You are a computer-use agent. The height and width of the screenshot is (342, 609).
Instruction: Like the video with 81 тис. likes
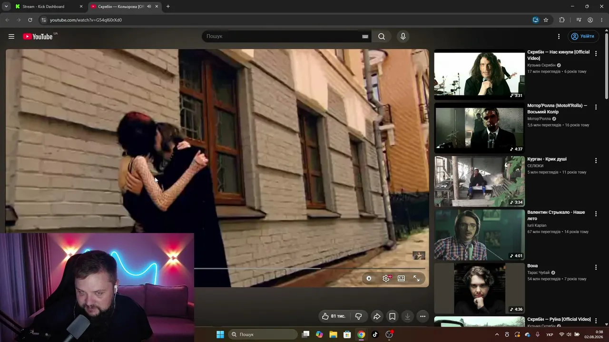pos(334,316)
